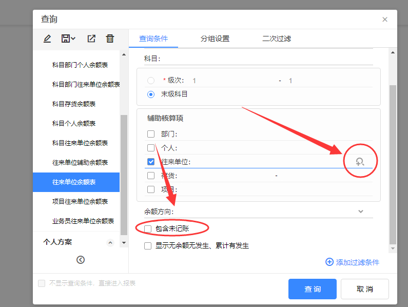Click the small dropdown arrow beside save icon
Viewport: 408px width, 307px height.
73,39
